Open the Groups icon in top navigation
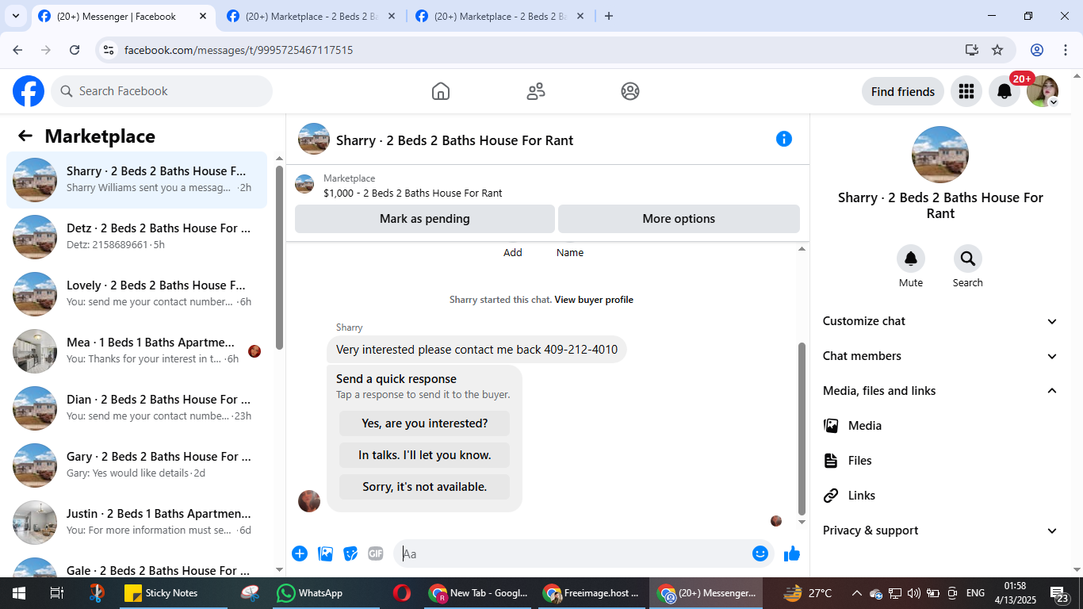 coord(630,91)
